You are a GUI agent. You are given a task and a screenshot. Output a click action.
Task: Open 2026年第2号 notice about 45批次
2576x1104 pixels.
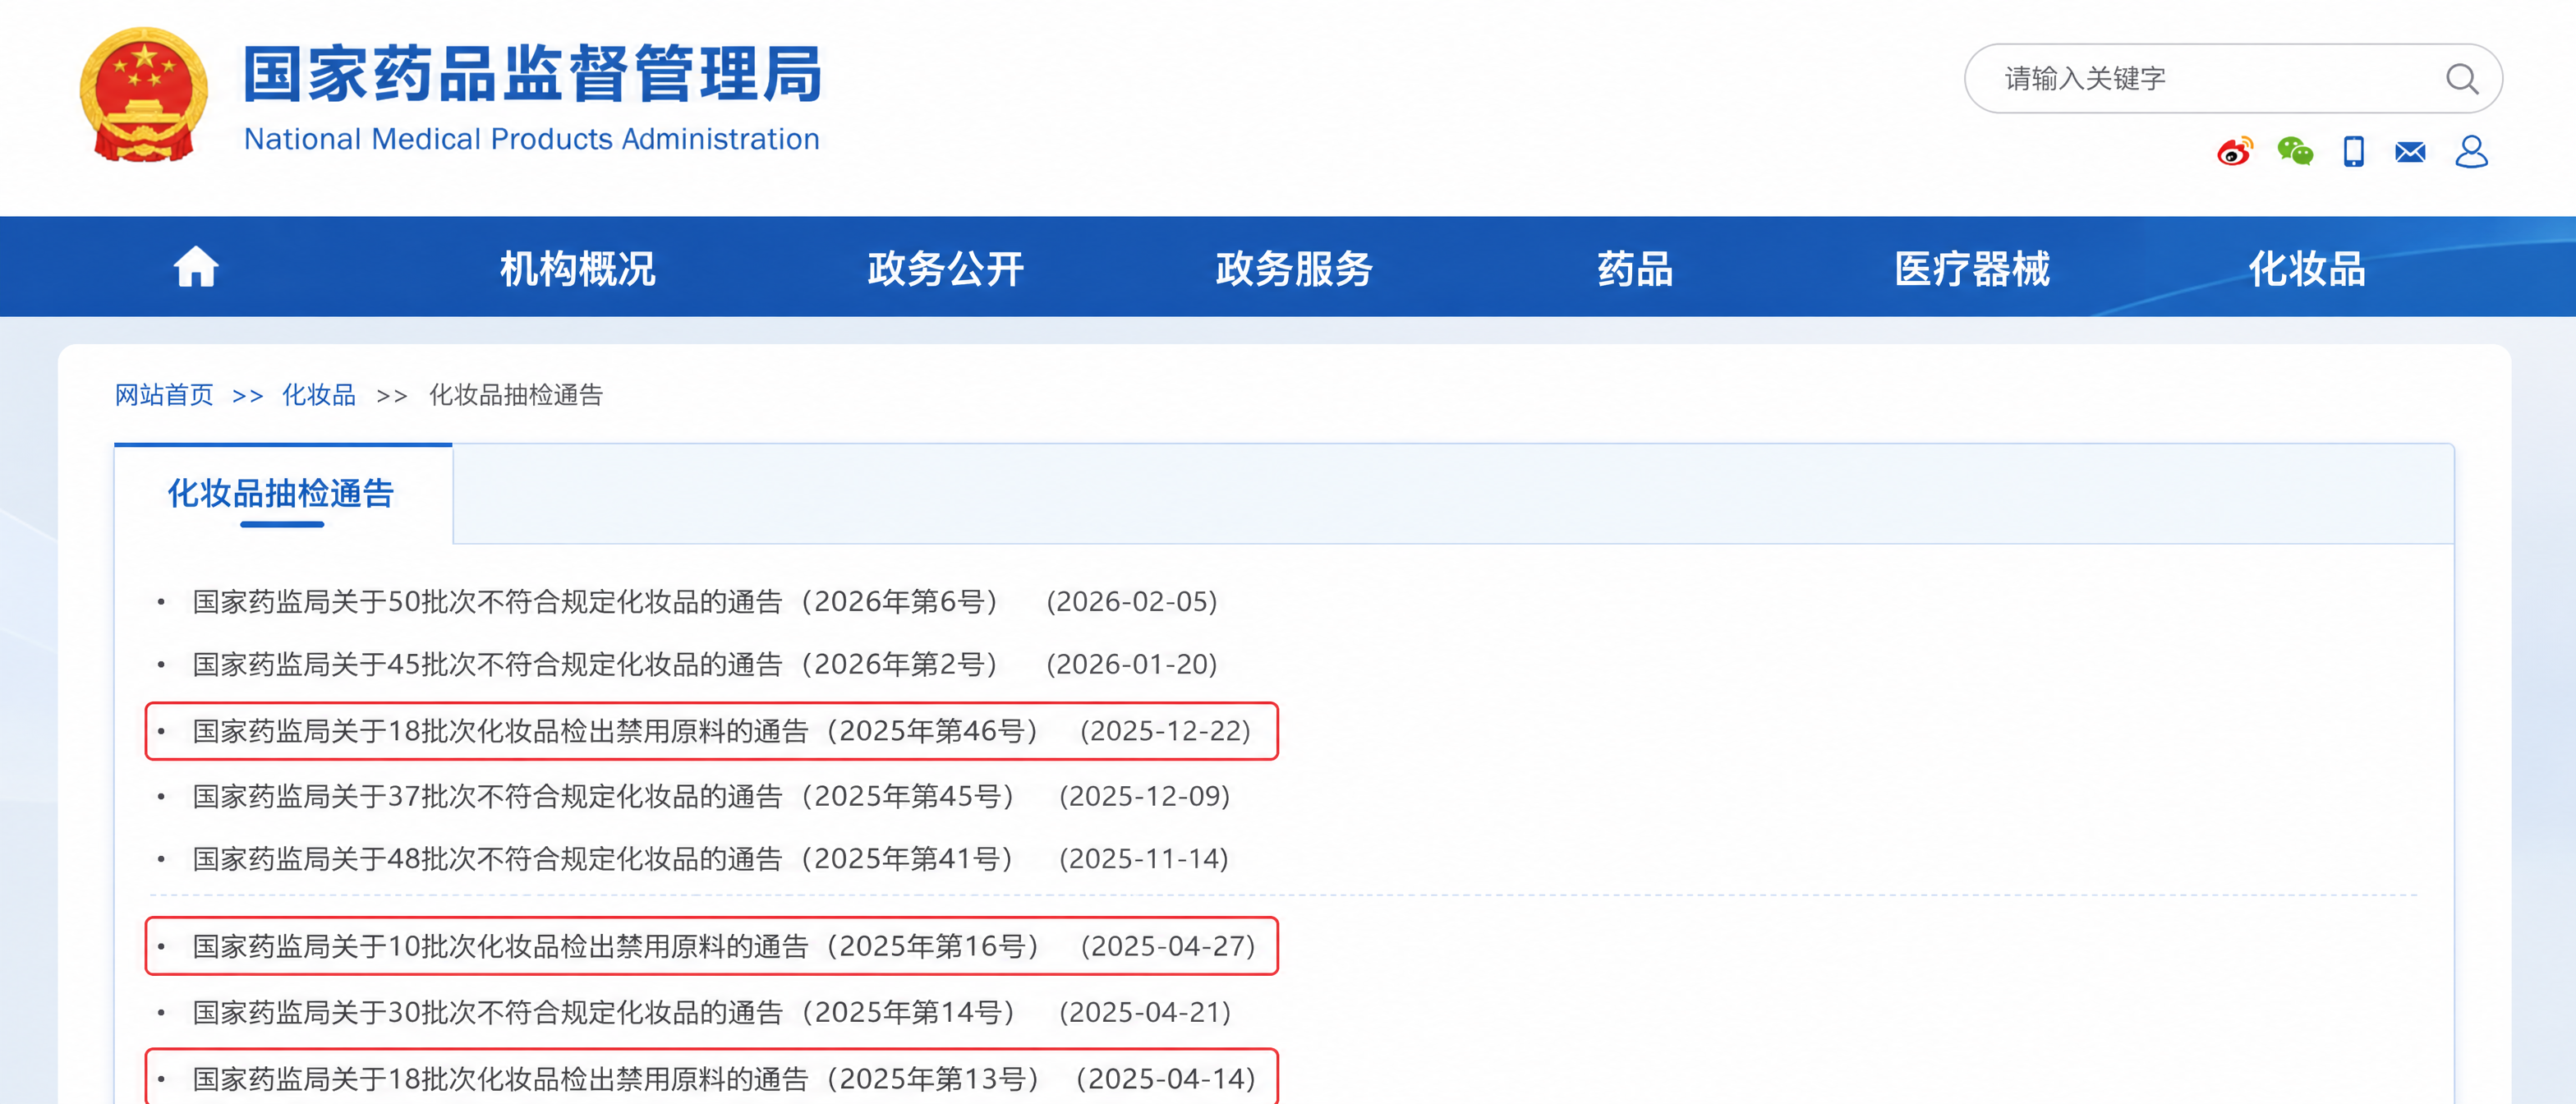pos(601,664)
